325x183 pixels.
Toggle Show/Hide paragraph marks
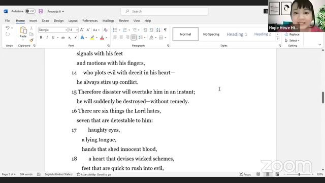(x=165, y=30)
